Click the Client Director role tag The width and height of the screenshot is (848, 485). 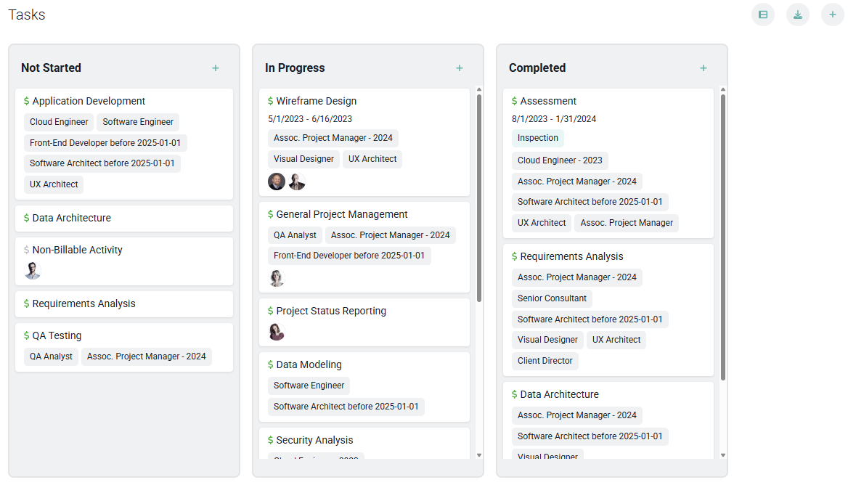(545, 361)
